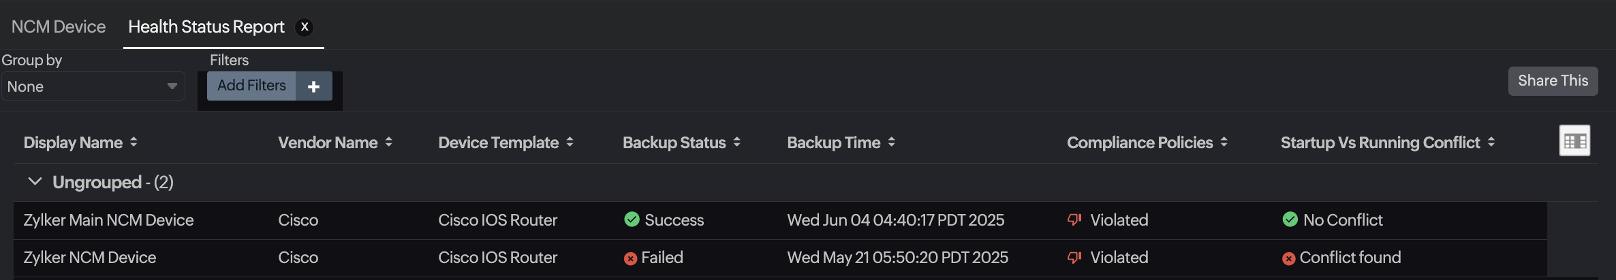Click the green No Conflict checkmark icon
1616x280 pixels.
pos(1290,220)
